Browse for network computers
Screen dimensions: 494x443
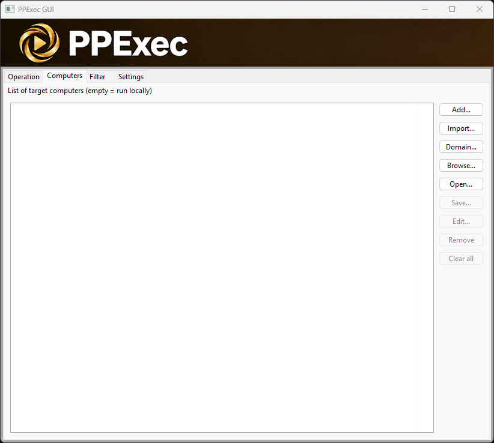[461, 166]
